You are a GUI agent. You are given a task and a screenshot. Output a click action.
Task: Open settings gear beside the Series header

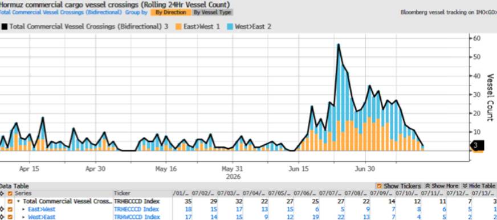click(2, 193)
